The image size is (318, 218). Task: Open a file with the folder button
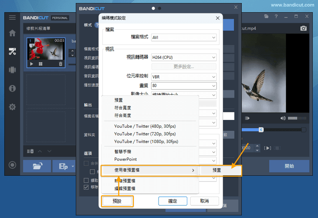click(37, 166)
